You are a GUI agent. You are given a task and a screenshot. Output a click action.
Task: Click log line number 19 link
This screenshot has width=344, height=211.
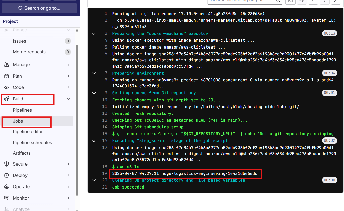(x=105, y=174)
